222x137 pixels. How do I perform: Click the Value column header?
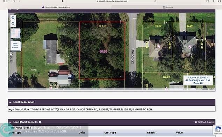[x=179, y=132]
